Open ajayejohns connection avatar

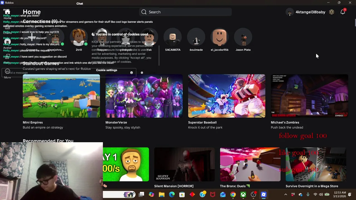point(55,37)
